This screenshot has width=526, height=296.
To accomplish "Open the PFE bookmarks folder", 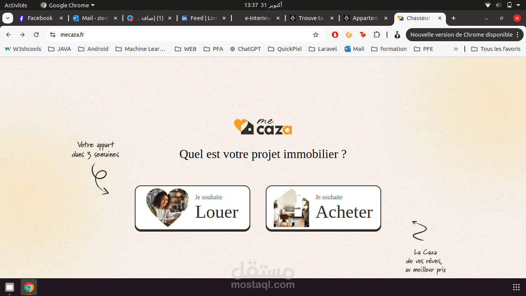I will pos(424,49).
